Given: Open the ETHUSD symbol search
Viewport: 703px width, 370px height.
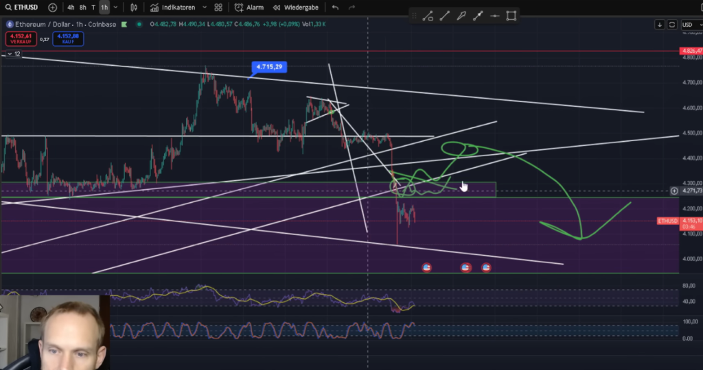Looking at the screenshot, I should coord(21,7).
